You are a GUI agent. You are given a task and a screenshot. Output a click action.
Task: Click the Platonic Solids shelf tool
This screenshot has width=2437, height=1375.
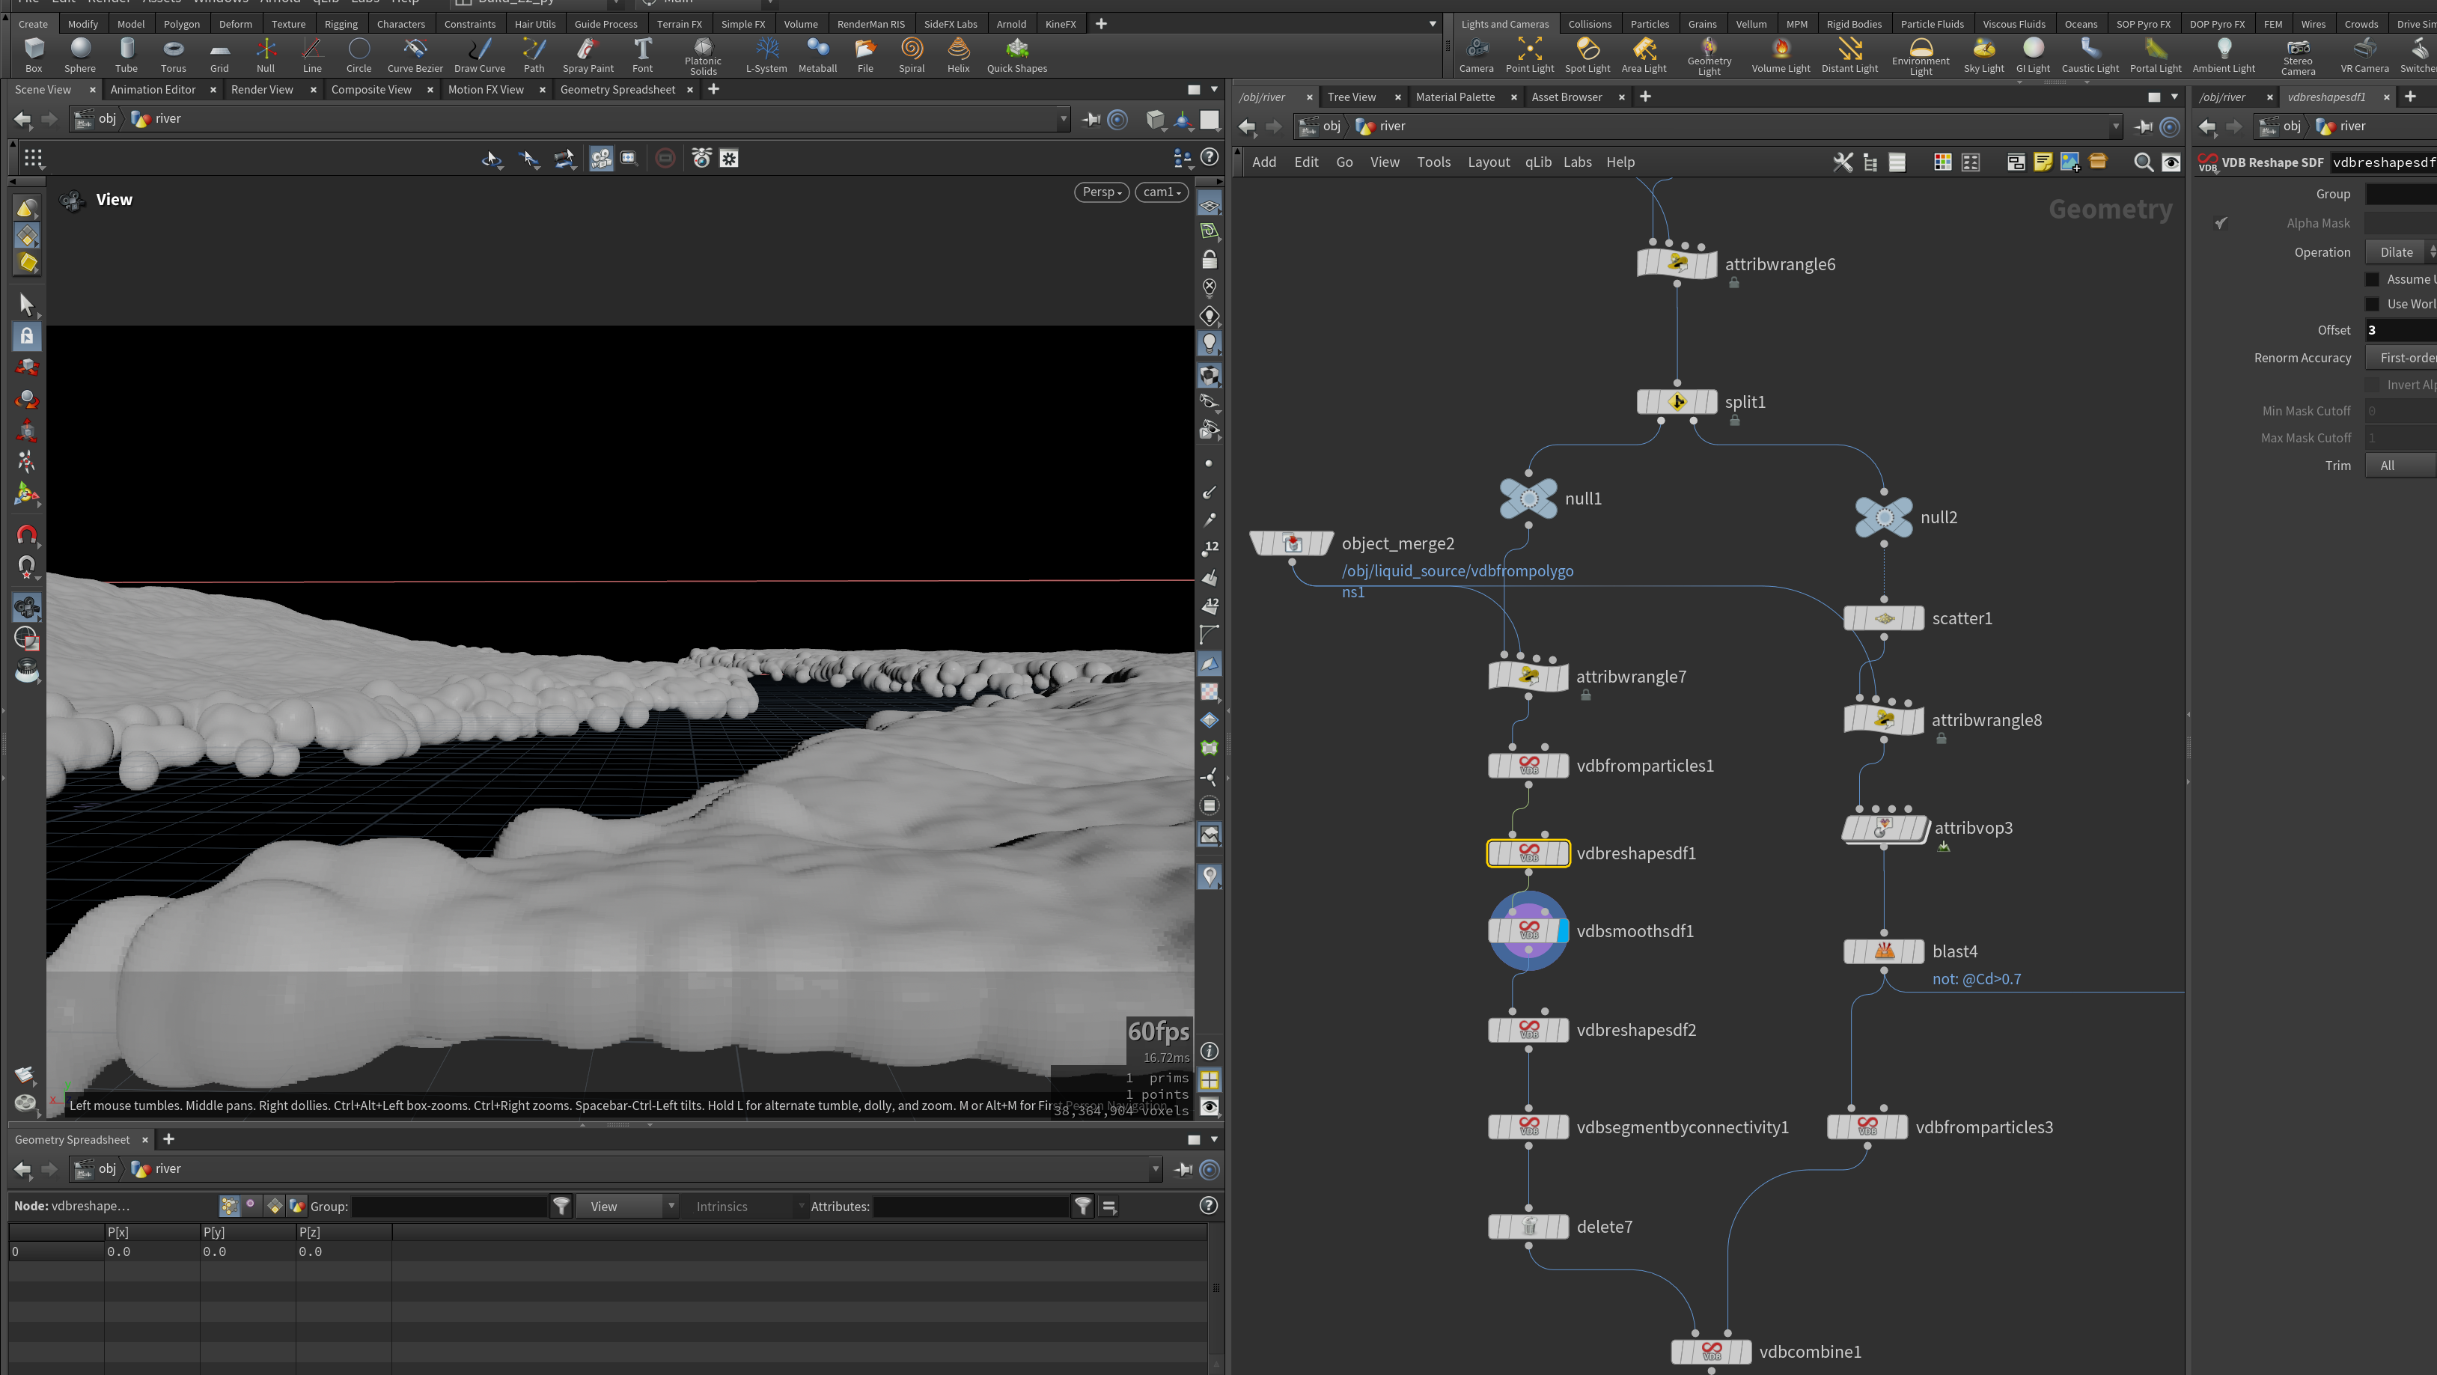702,56
